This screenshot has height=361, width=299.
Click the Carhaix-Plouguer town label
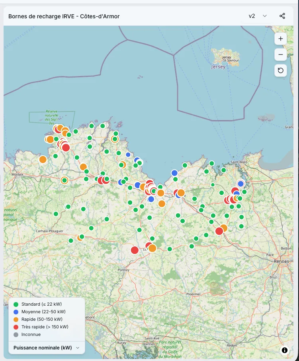pyautogui.click(x=49, y=231)
